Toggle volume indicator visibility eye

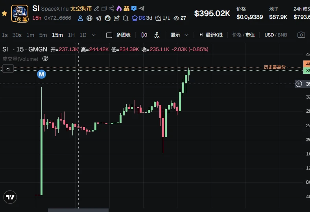tap(45, 59)
